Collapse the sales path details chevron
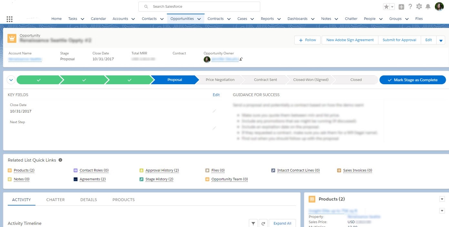This screenshot has width=449, height=227. 11,80
